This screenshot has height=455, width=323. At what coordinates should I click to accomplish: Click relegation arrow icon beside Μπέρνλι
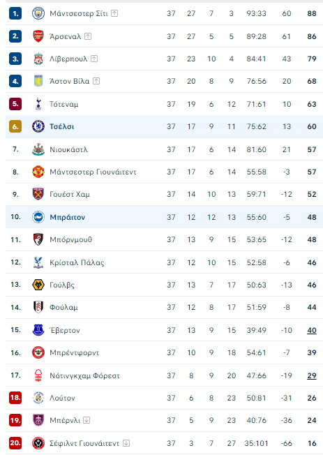click(87, 420)
